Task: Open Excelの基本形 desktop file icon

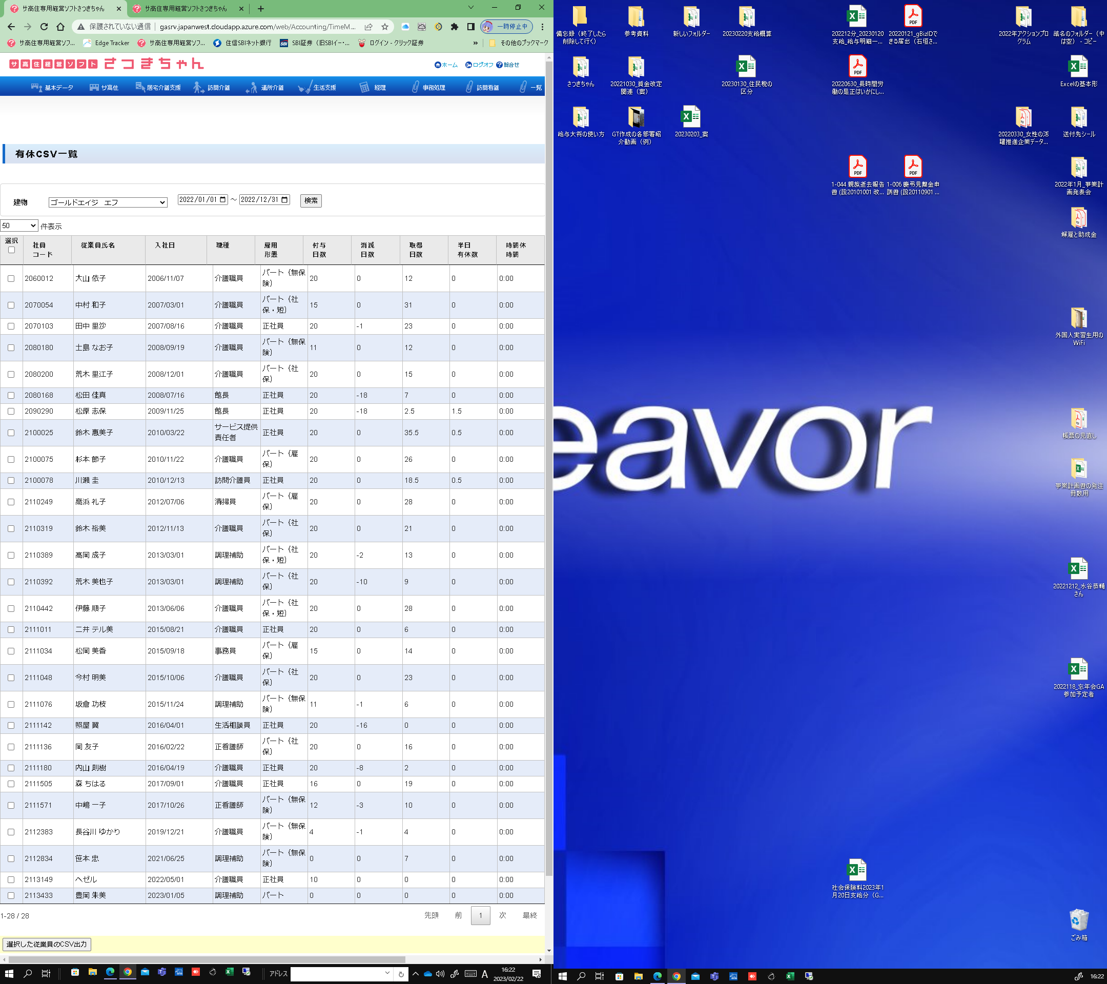Action: tap(1078, 68)
